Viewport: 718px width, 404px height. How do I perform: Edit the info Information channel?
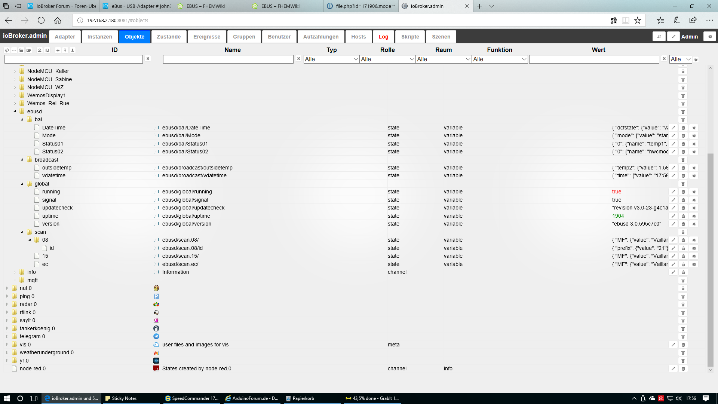pyautogui.click(x=673, y=272)
